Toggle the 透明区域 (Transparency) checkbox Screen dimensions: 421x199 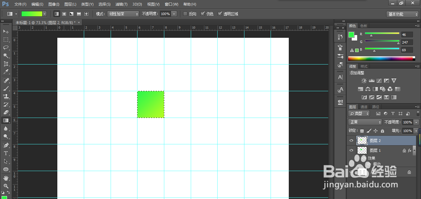coord(220,14)
